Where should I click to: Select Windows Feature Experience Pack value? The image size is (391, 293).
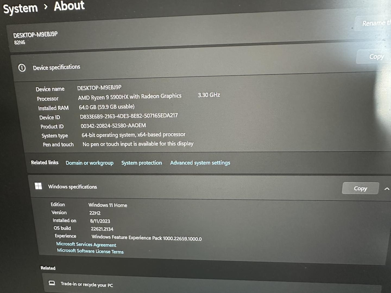pos(147,238)
